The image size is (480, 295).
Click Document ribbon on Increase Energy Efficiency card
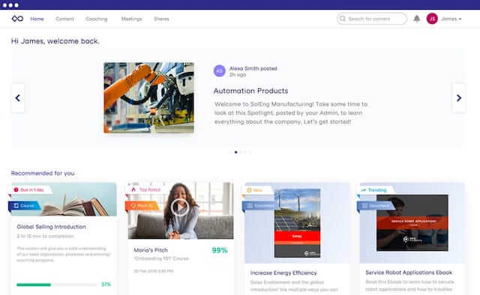click(260, 206)
